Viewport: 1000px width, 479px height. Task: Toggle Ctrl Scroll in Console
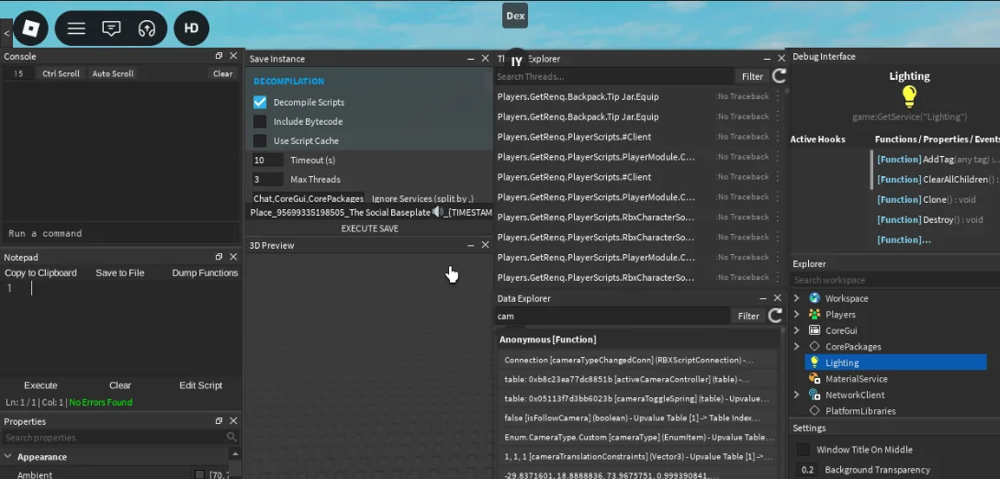pos(61,74)
